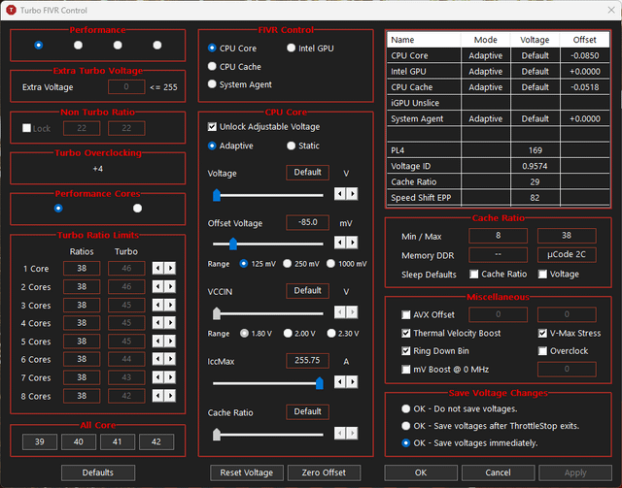
Task: Increase IccMax with the right arrow
Action: [x=352, y=382]
